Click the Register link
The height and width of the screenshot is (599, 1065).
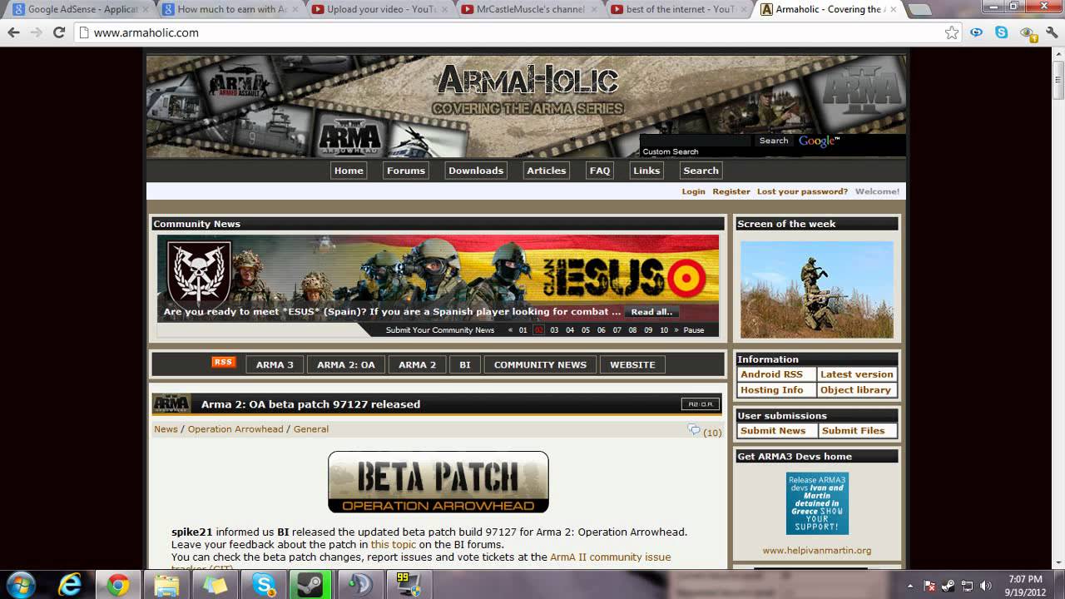[x=731, y=191]
